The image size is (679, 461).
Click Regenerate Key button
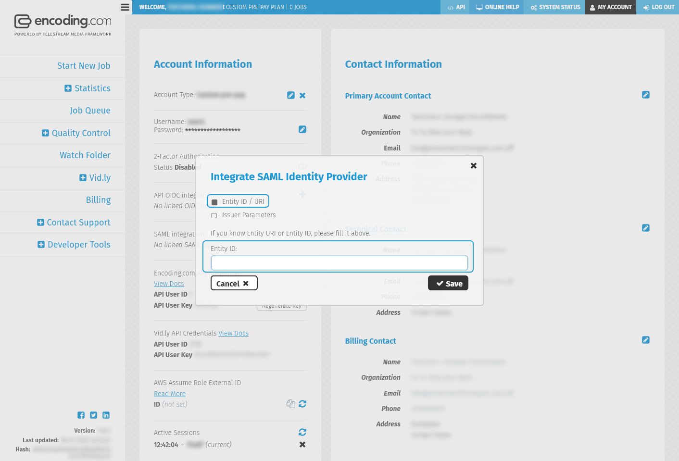(282, 306)
